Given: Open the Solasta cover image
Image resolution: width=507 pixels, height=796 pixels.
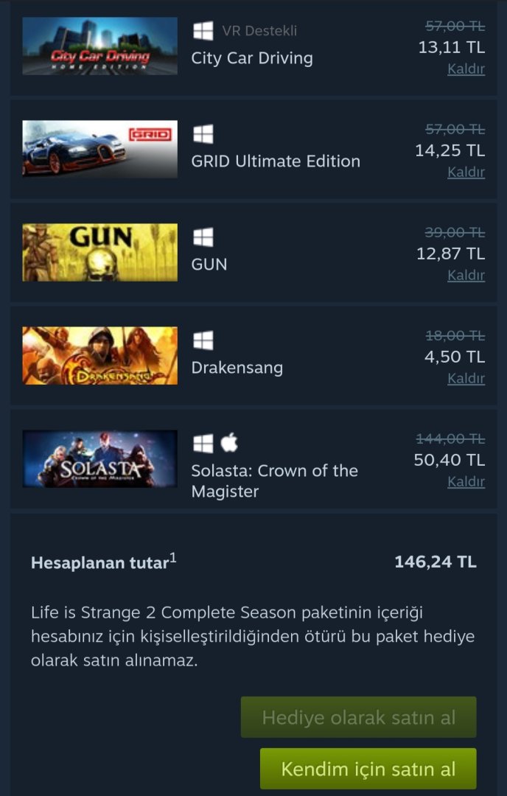Looking at the screenshot, I should (x=99, y=458).
